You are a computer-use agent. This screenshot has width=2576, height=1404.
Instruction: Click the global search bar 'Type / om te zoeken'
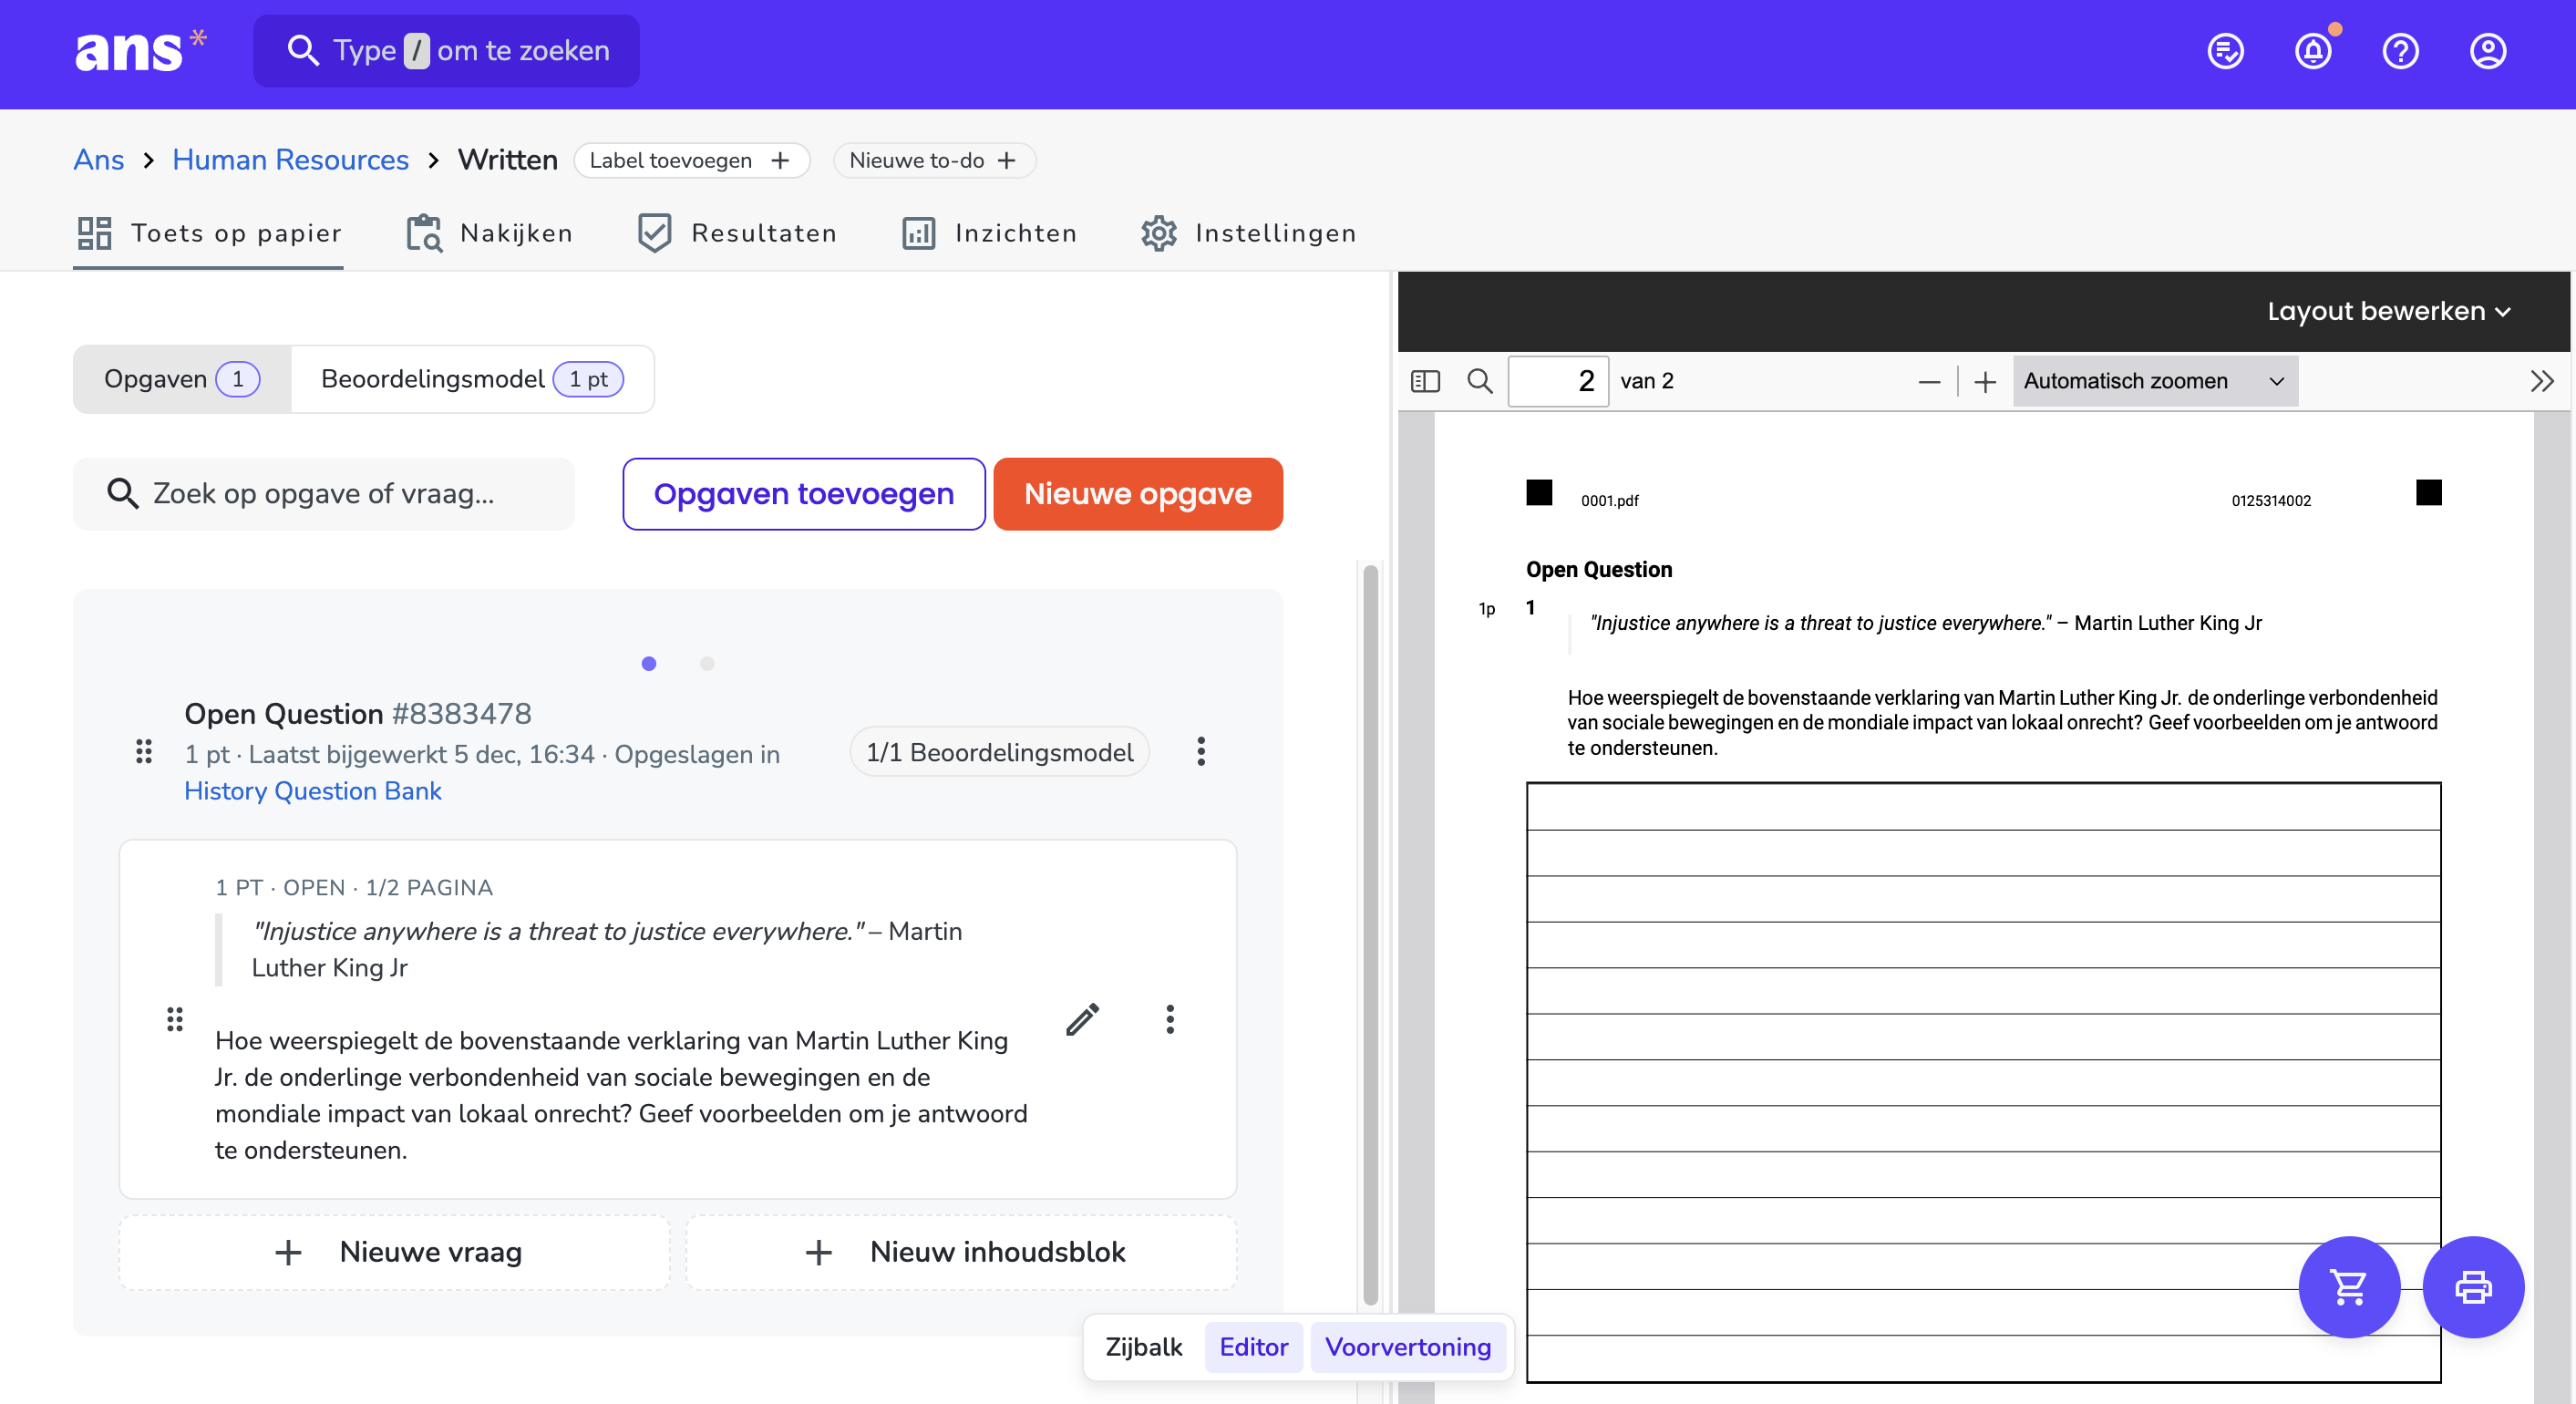pyautogui.click(x=446, y=50)
